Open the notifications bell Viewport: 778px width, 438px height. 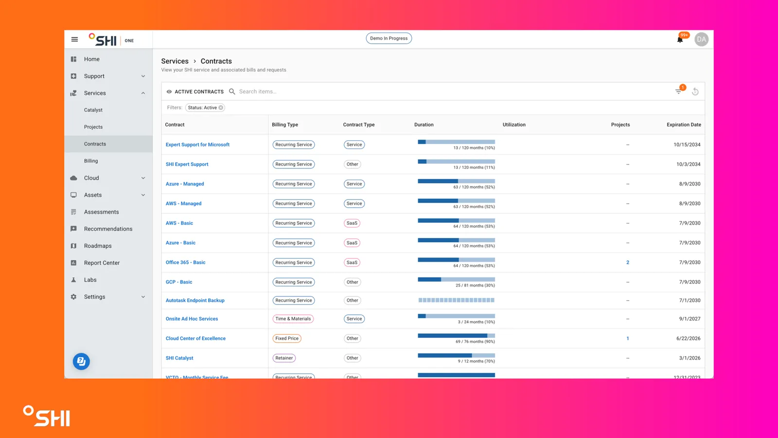tap(680, 39)
